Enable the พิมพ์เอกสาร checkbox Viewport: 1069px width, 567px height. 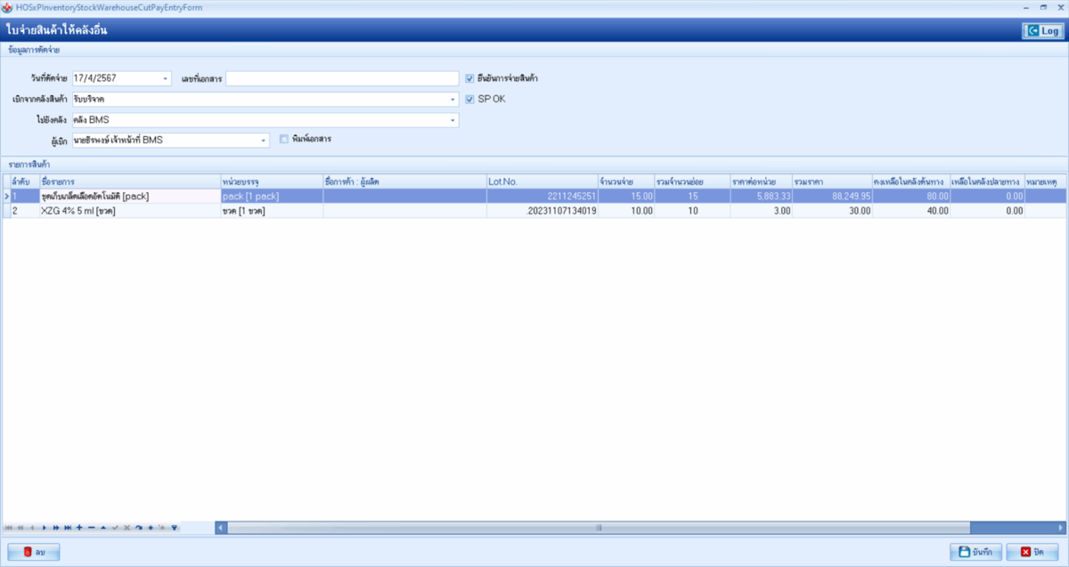pyautogui.click(x=284, y=140)
